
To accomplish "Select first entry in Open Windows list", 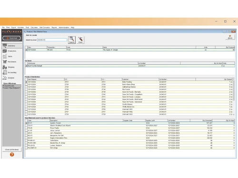I will [x=12, y=86].
